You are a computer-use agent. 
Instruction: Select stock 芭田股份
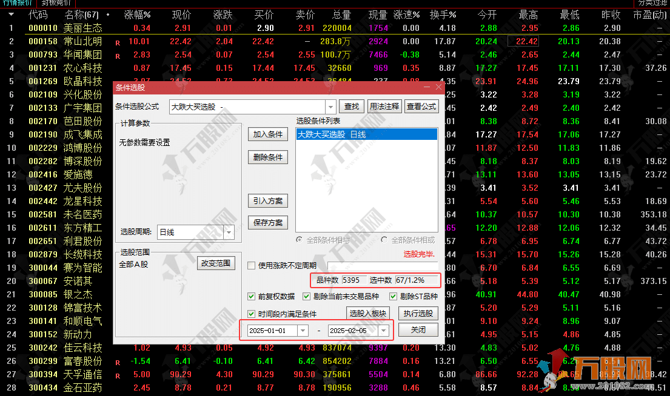point(83,122)
